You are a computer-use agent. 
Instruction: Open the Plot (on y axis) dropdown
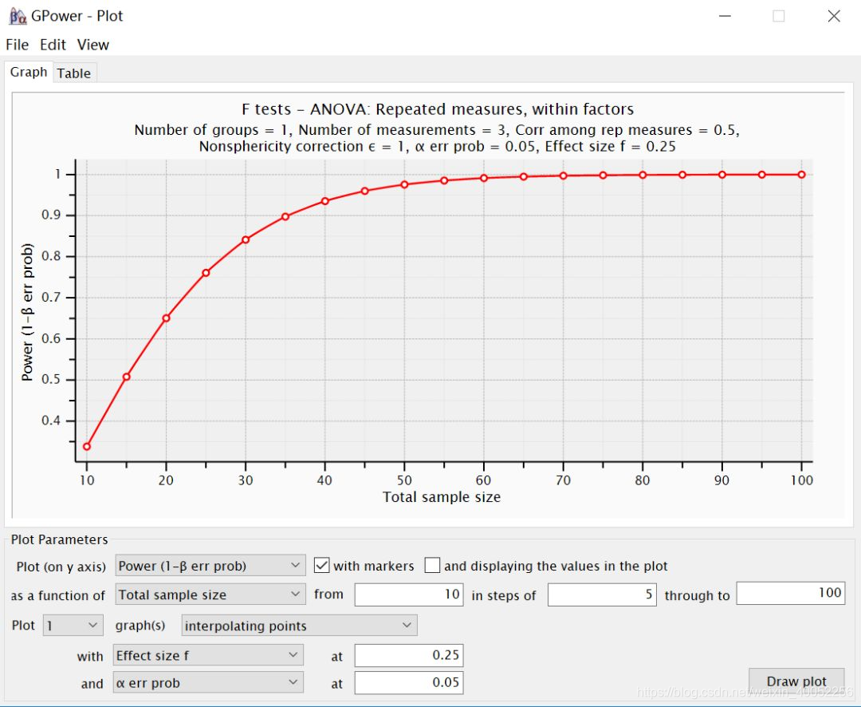point(210,565)
